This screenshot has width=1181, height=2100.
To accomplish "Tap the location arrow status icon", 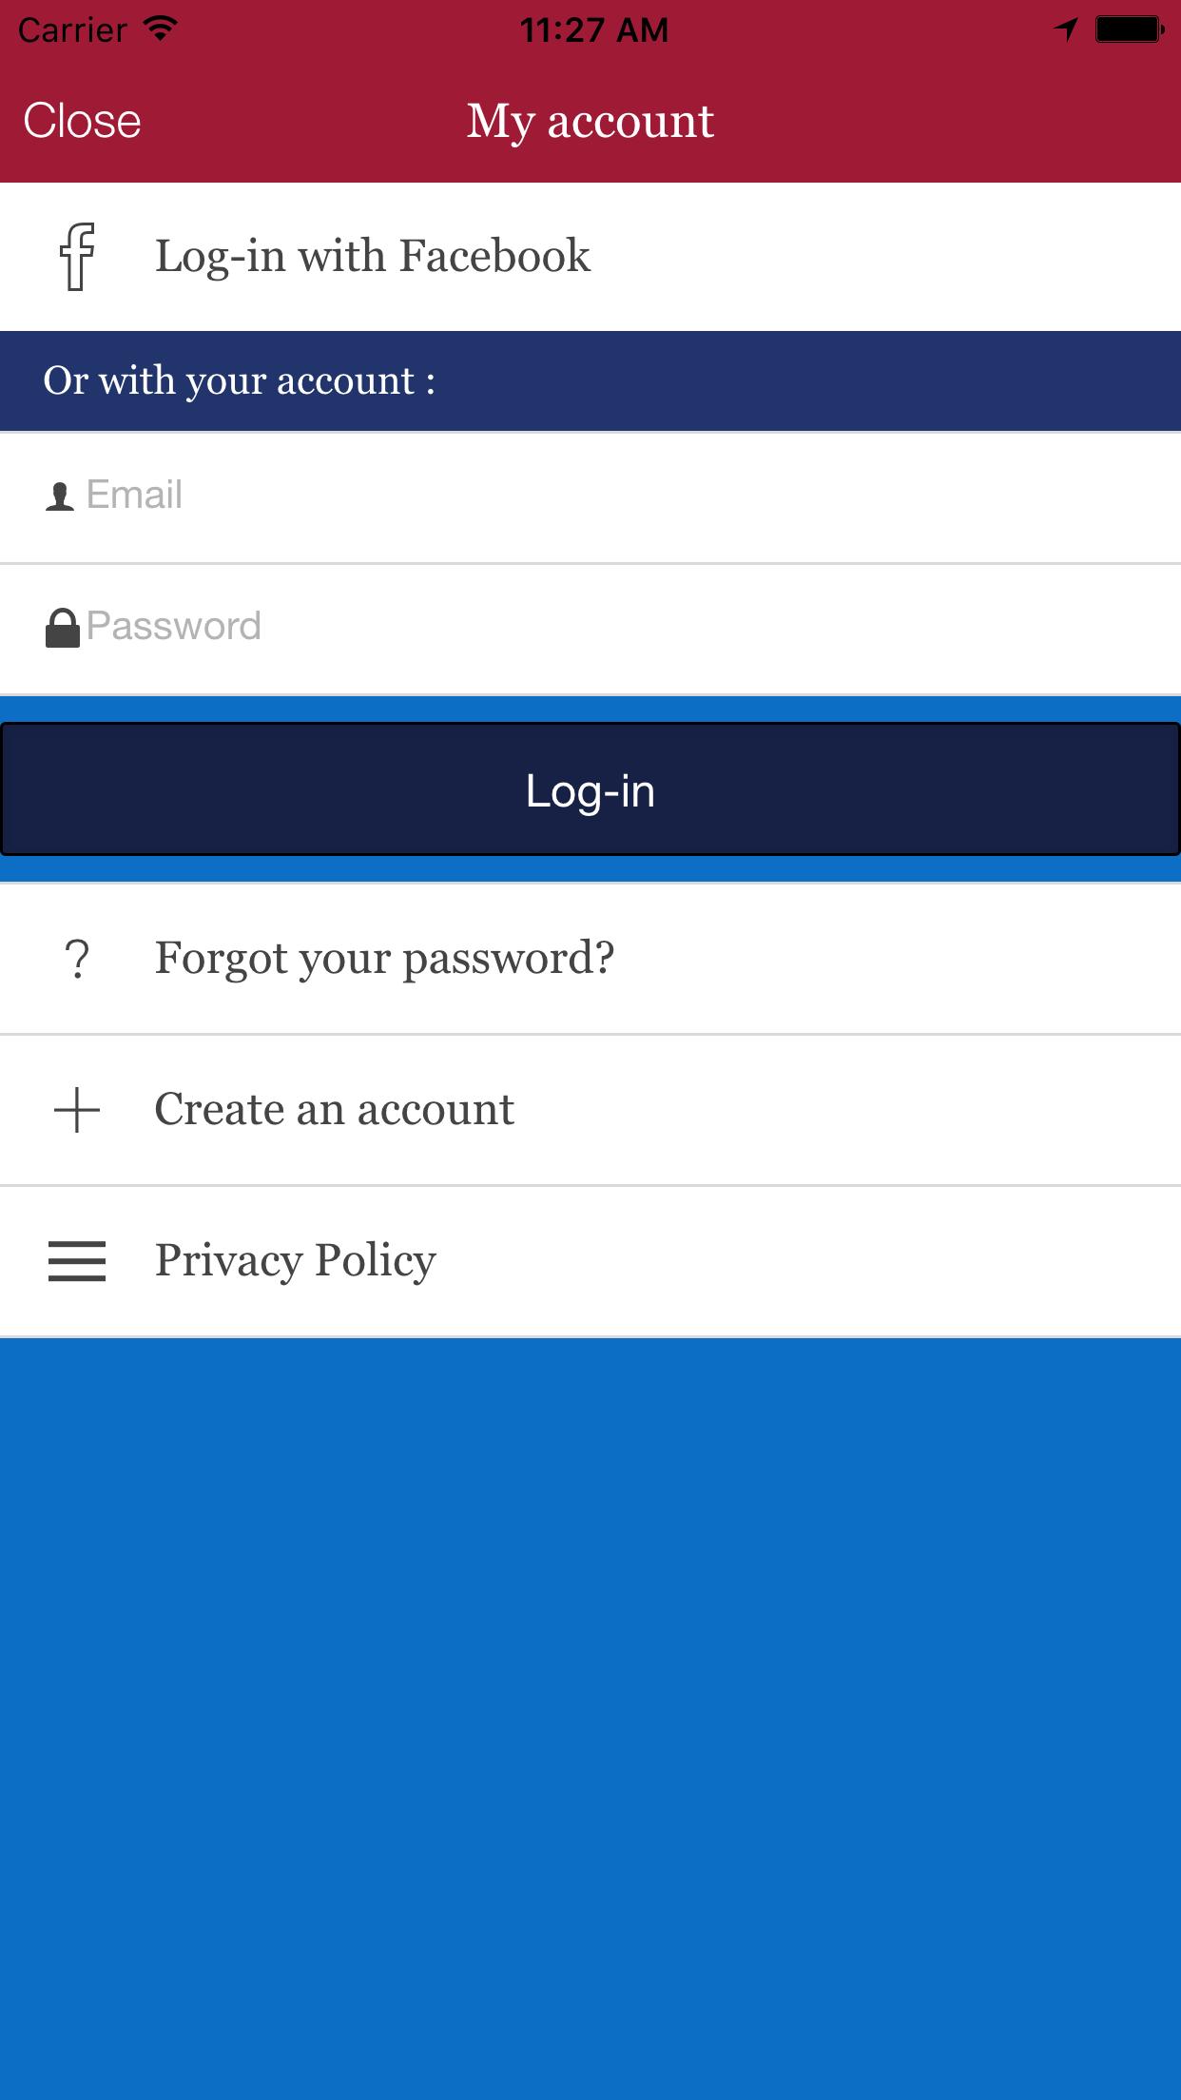I will coord(1066,29).
